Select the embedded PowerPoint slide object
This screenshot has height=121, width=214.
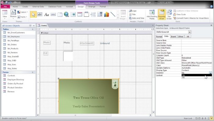point(89,96)
